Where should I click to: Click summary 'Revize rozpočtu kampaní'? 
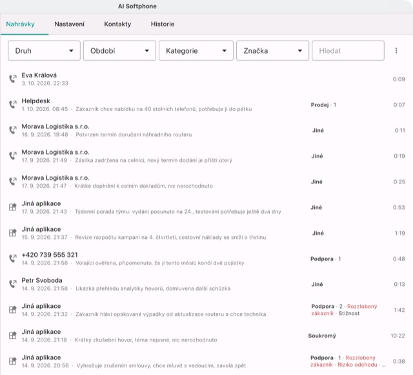[x=170, y=238]
